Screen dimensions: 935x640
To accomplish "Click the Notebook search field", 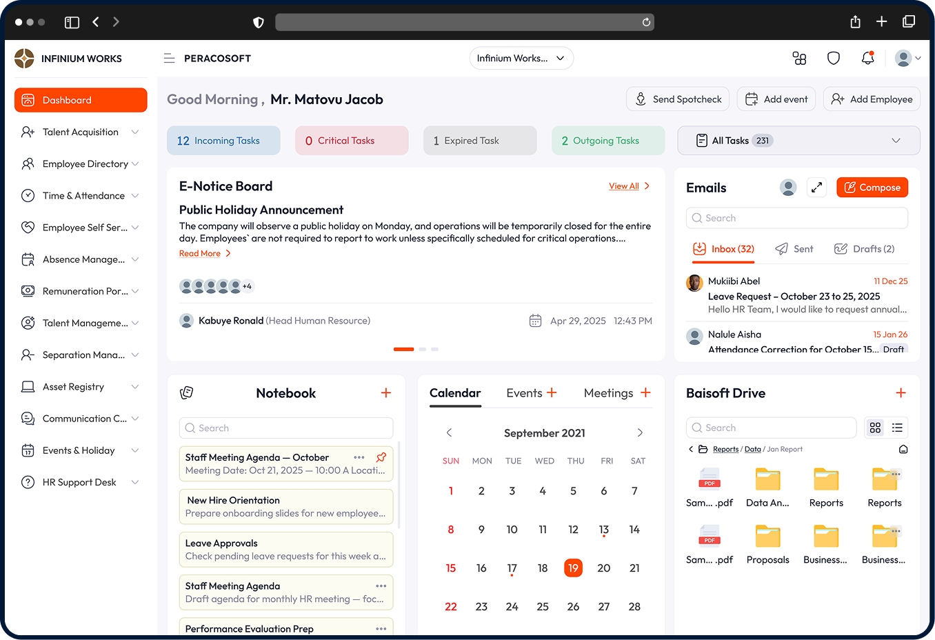I will pos(286,428).
